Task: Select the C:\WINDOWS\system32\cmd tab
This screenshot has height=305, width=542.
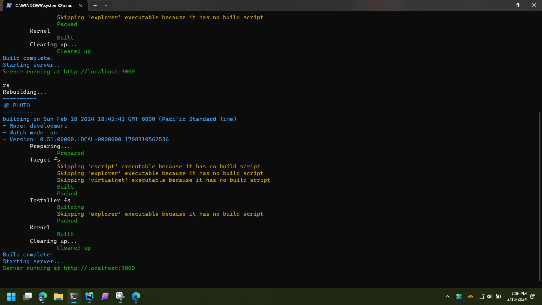Action: click(44, 5)
